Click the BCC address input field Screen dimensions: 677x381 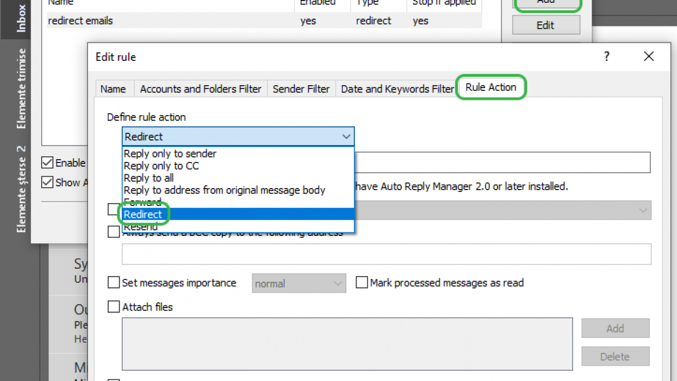click(386, 254)
